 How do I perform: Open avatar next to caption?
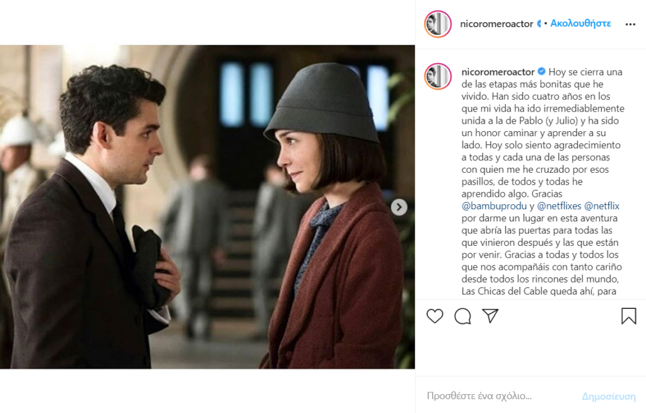(438, 76)
